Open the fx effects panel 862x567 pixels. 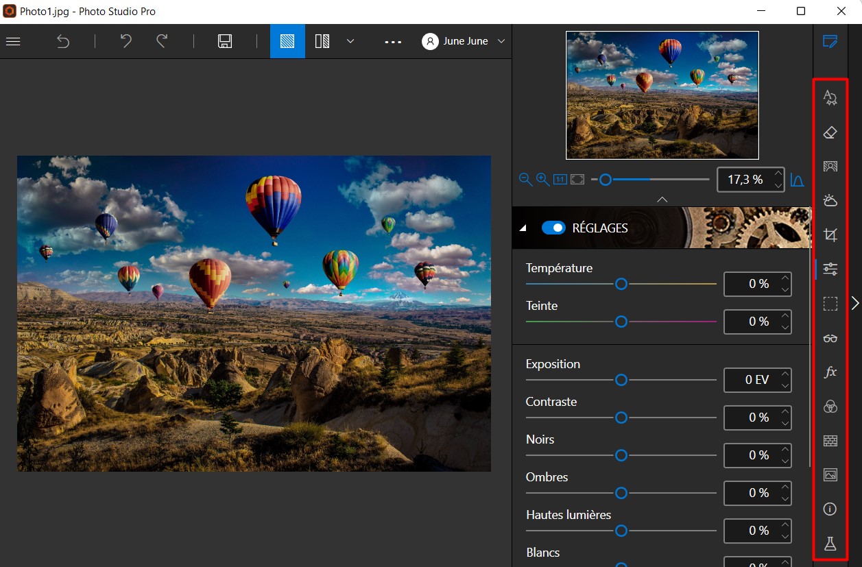coord(830,372)
